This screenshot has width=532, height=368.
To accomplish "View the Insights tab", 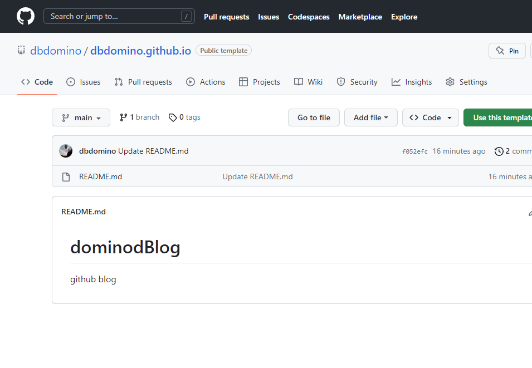I will (x=412, y=82).
